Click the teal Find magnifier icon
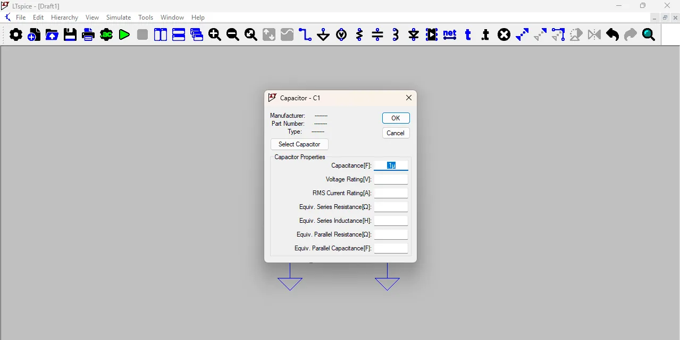 tap(649, 35)
